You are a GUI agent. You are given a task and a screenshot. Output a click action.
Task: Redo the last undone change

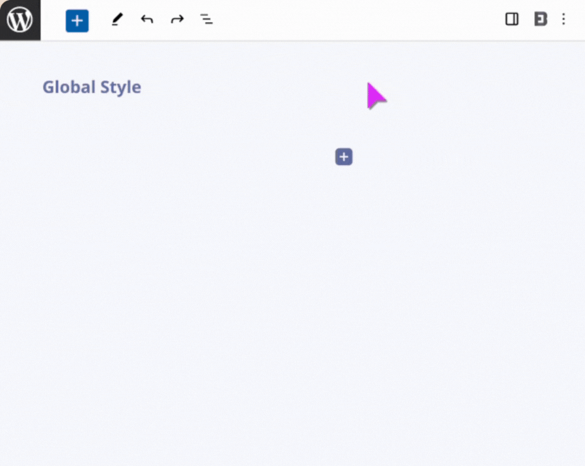click(177, 20)
